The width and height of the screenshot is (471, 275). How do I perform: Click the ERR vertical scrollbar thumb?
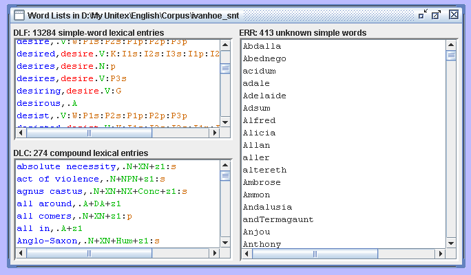click(x=451, y=56)
